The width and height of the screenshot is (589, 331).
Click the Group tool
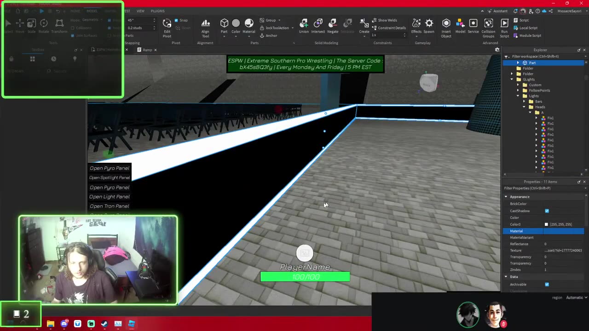(271, 20)
